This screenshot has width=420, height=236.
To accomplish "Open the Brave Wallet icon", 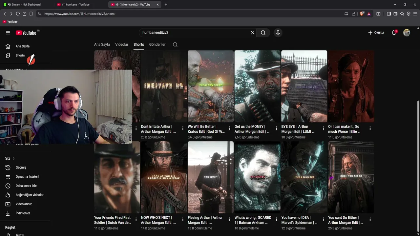I will click(395, 14).
